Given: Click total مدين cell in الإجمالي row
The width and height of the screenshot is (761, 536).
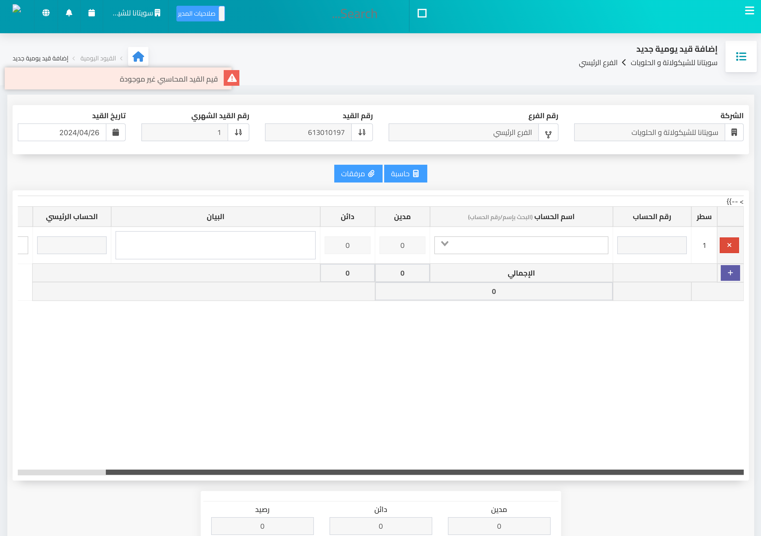Looking at the screenshot, I should pyautogui.click(x=402, y=273).
